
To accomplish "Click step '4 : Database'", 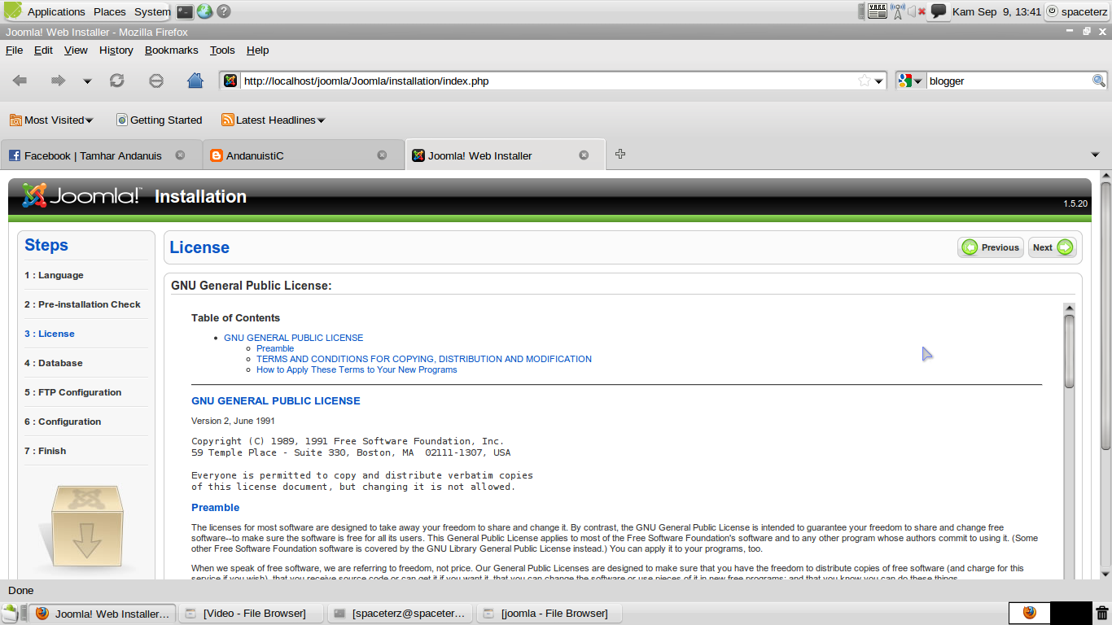I will pos(54,363).
